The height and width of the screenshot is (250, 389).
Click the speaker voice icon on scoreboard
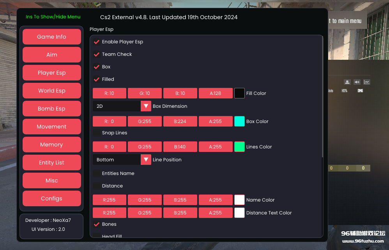pyautogui.click(x=357, y=82)
